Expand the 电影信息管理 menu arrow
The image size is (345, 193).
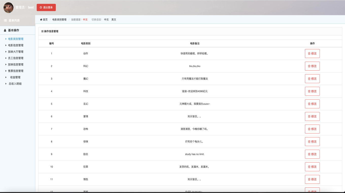(x=6, y=45)
